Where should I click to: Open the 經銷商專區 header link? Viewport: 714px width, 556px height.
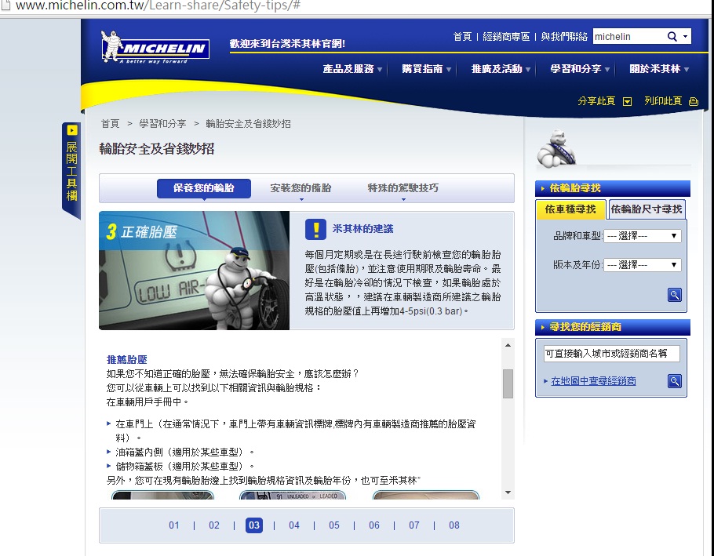coord(506,36)
